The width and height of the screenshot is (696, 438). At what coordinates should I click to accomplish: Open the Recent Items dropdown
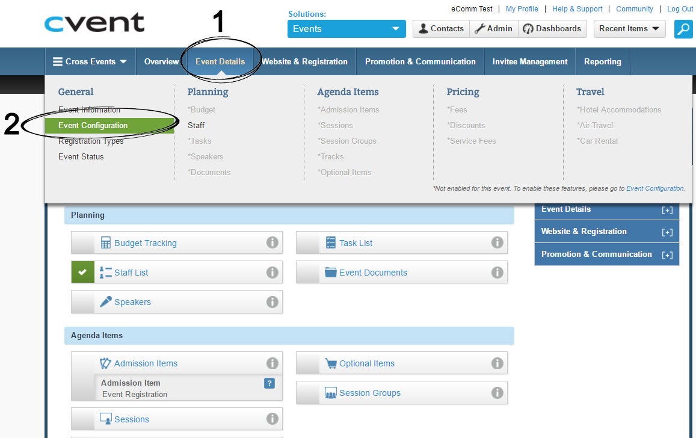[x=629, y=29]
